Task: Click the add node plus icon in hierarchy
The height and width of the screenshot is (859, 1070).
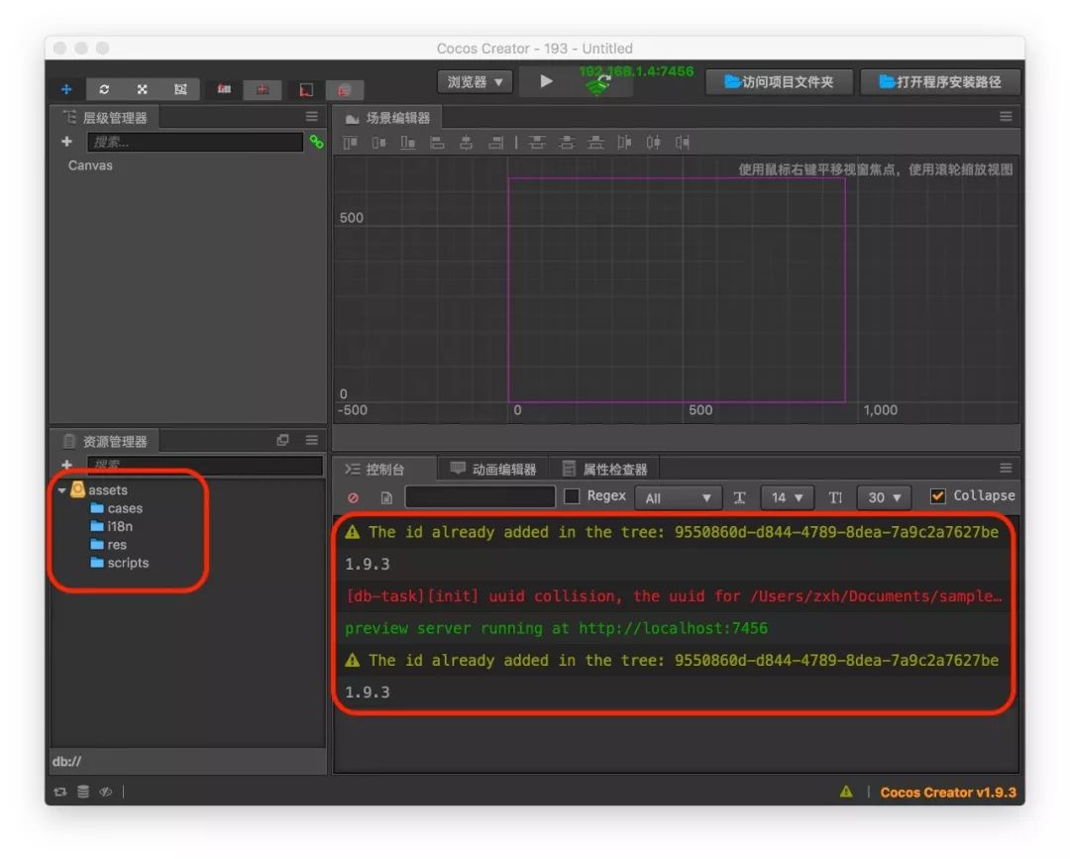Action: coord(66,142)
